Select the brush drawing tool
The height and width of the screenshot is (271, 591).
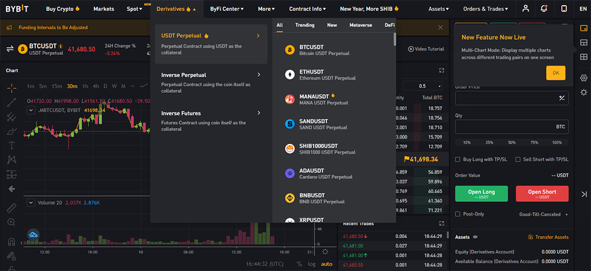pyautogui.click(x=12, y=131)
